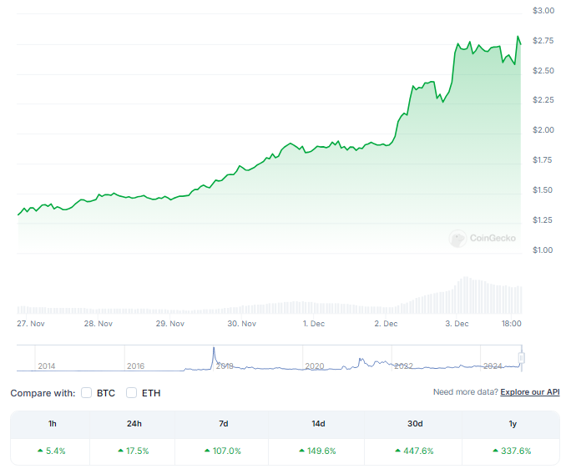This screenshot has height=474, width=571.
Task: Click the range navigator handle at the right edge
Action: point(522,359)
